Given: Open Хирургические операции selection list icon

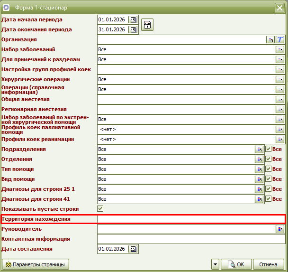Looking at the screenshot, I should tap(280, 80).
